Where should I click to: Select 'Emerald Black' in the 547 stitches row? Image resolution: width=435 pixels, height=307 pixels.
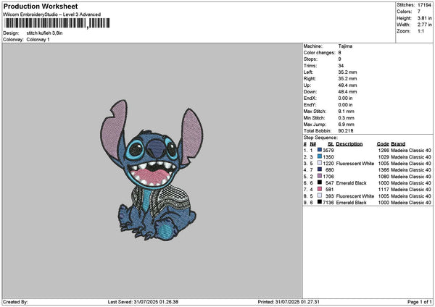(351, 183)
